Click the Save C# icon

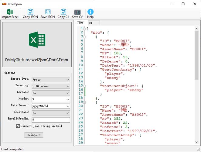(x=77, y=12)
